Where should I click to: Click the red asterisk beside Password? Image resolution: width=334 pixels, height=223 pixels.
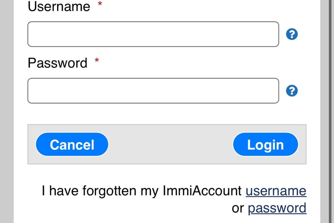coord(97,61)
